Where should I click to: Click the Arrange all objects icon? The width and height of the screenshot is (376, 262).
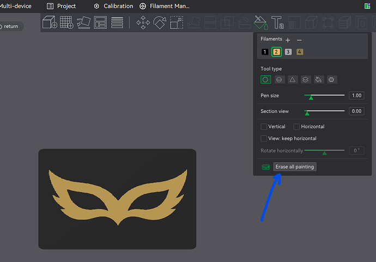click(100, 22)
